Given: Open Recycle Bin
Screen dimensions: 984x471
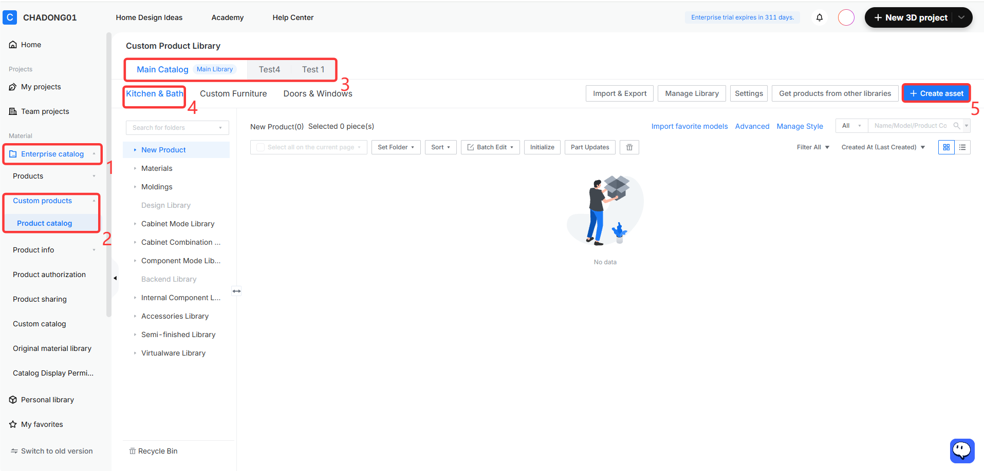Looking at the screenshot, I should (x=153, y=451).
